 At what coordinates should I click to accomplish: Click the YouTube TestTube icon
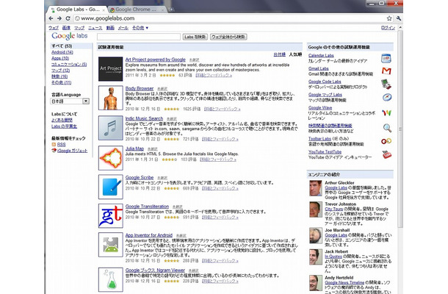click(386, 154)
